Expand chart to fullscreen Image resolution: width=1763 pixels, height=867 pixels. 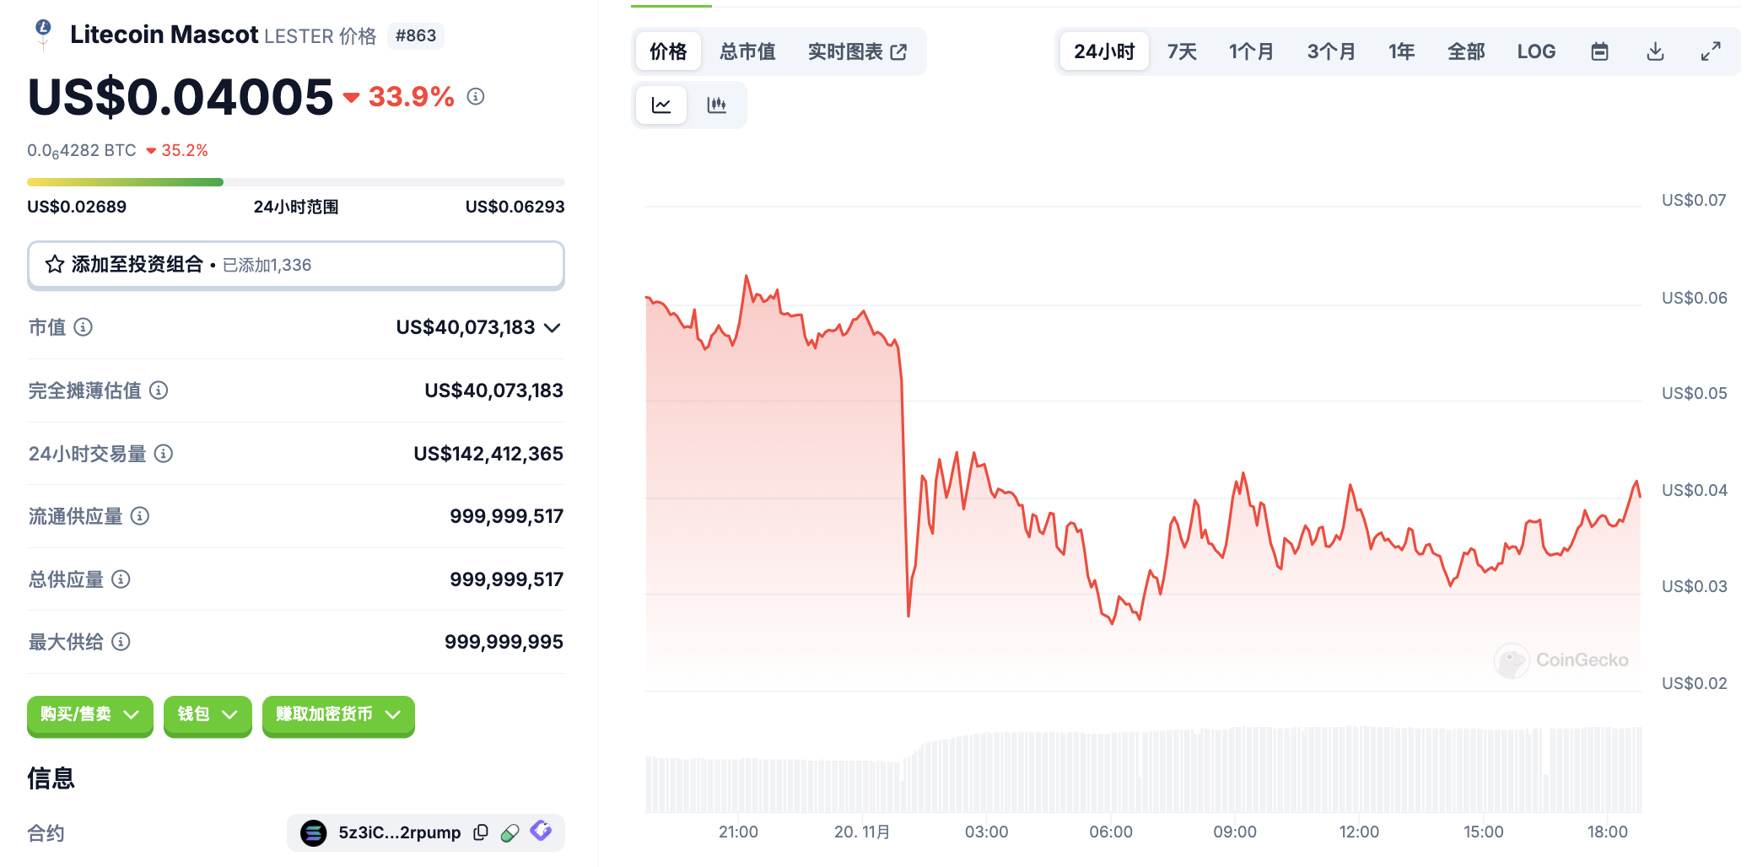1710,51
